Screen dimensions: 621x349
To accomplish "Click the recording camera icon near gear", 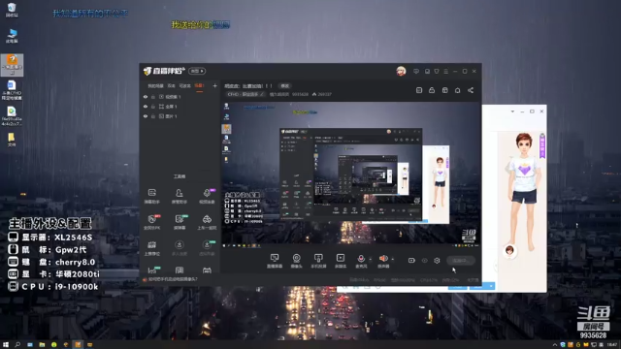I will click(x=411, y=261).
